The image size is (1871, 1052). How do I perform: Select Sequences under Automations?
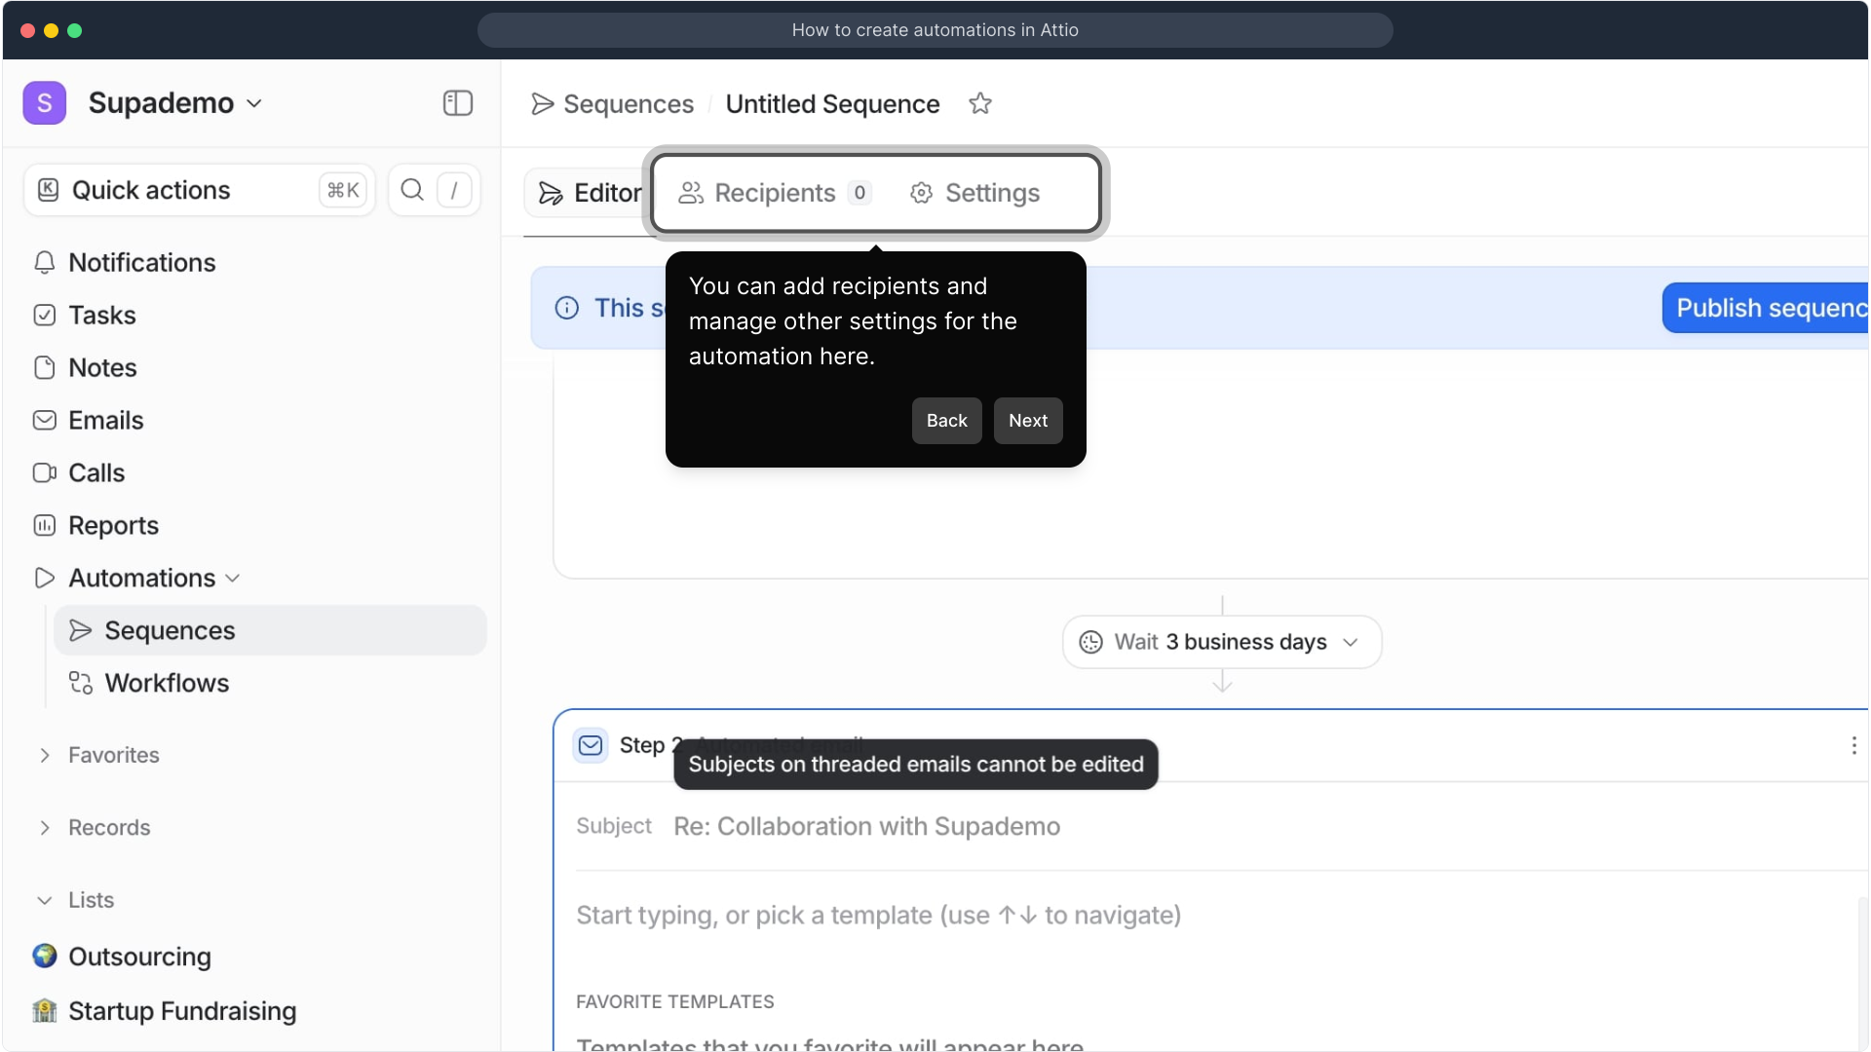[270, 631]
